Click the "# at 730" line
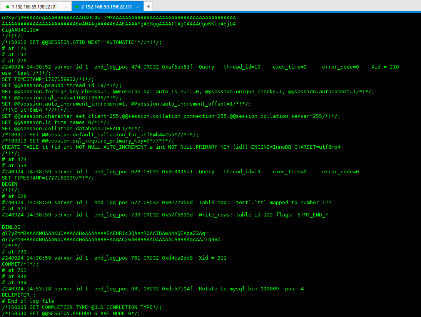Viewport: 421px width, 317px height. click(14, 252)
